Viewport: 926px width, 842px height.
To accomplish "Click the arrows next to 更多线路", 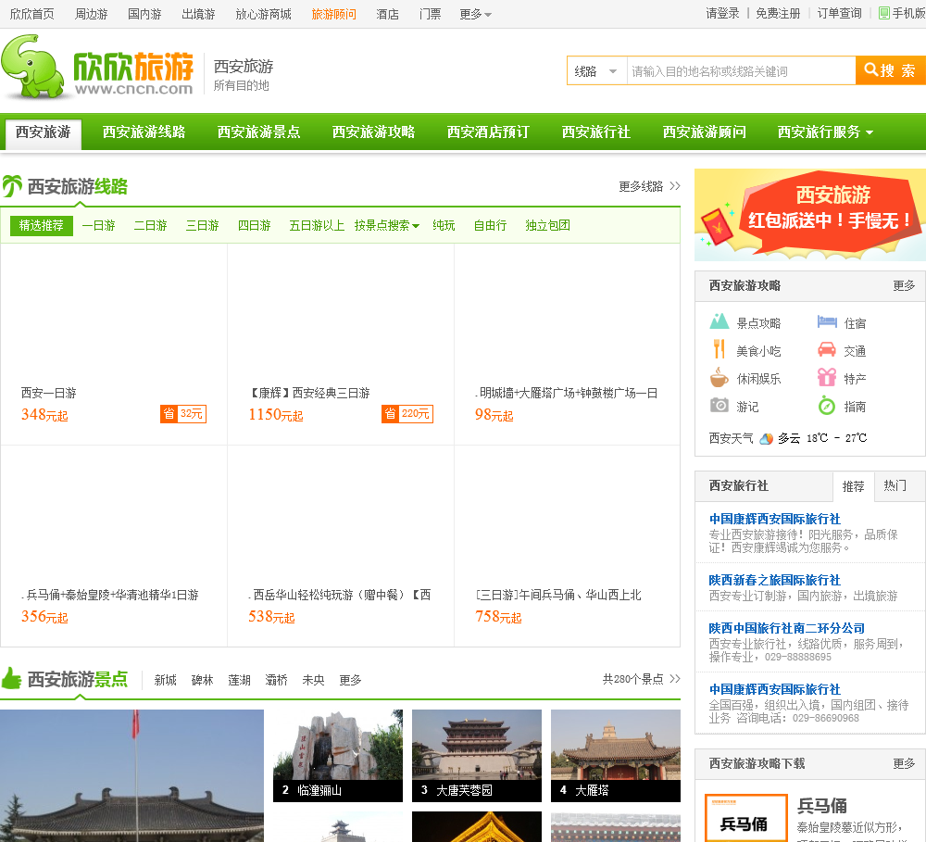I will 675,186.
